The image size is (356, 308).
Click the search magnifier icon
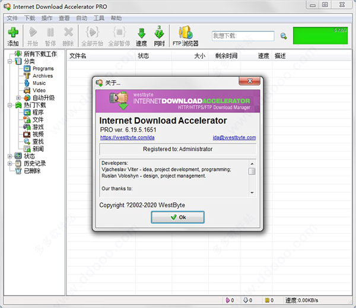284,36
